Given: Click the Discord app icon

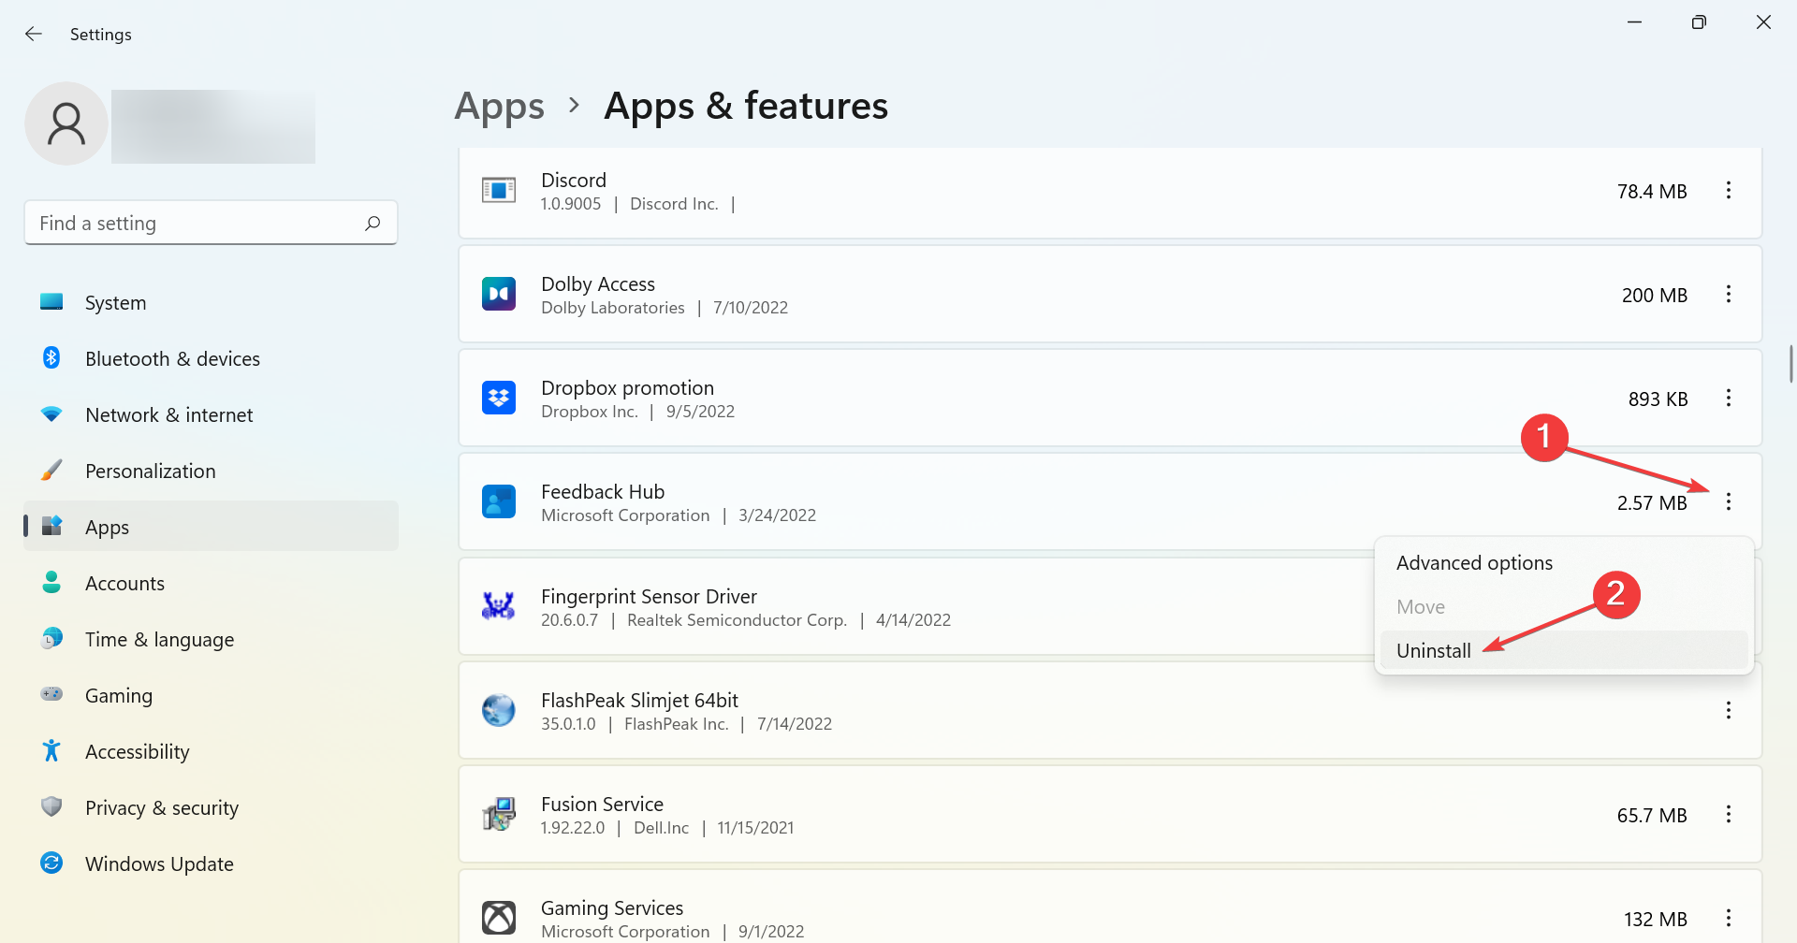Looking at the screenshot, I should pyautogui.click(x=499, y=191).
